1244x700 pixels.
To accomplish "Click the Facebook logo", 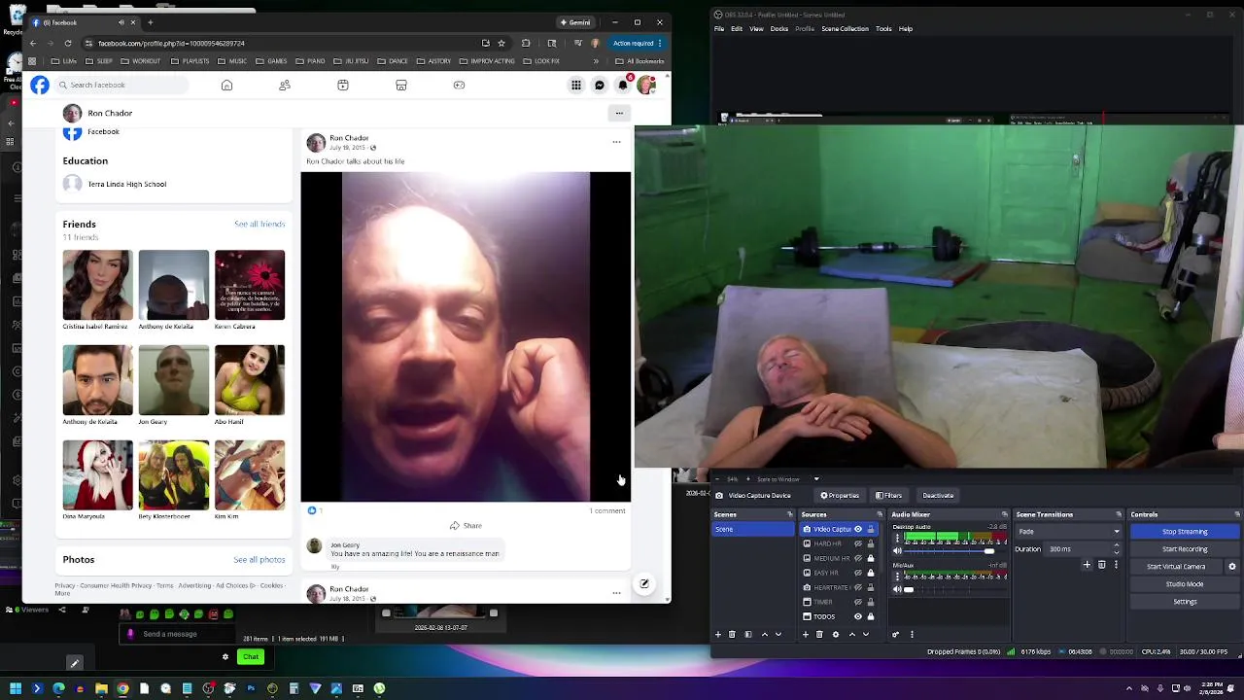I will [39, 86].
